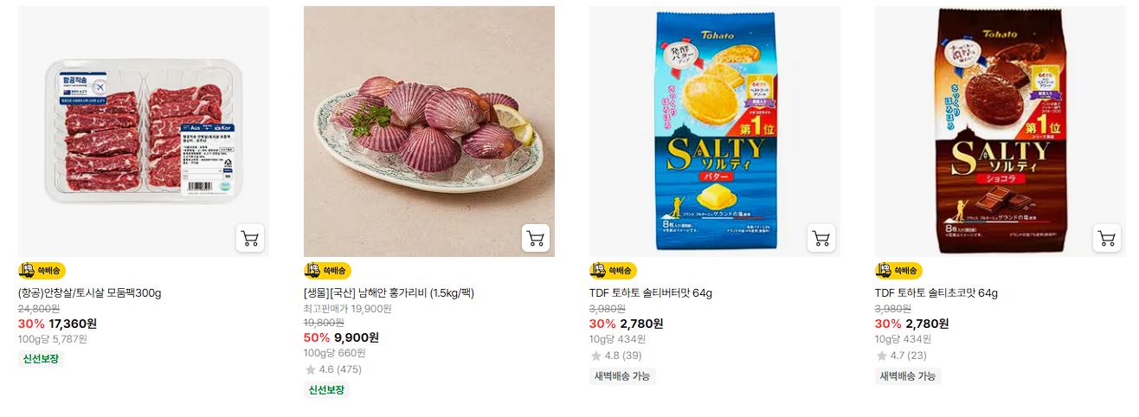1139x417 pixels.
Task: Click the 새벽배송 가능 tag under 솔티초코맛
Action: coord(908,376)
